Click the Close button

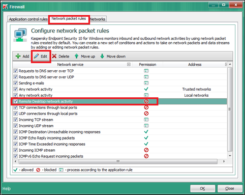coord(230,188)
